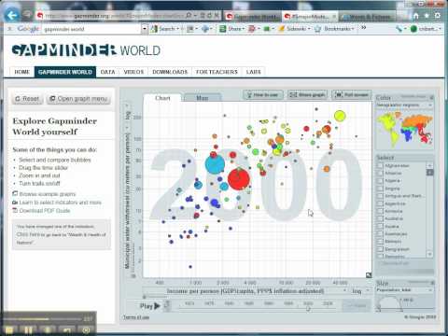Open the Size indicator dropdown
The height and width of the screenshot is (336, 448).
pos(404,290)
